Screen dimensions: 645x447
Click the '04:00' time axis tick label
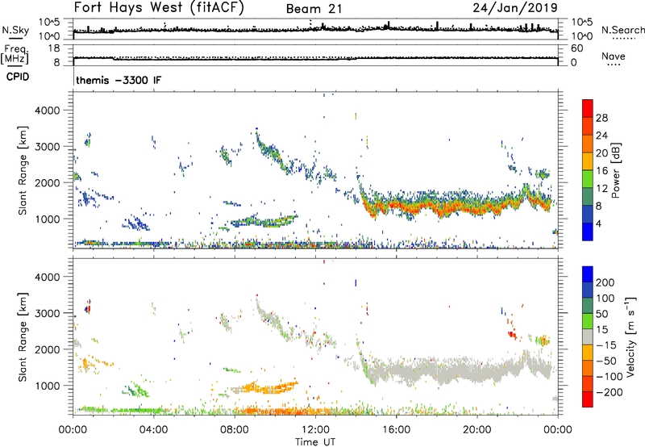coord(154,430)
